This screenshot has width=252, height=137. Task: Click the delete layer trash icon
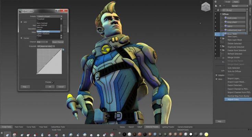click(x=224, y=6)
